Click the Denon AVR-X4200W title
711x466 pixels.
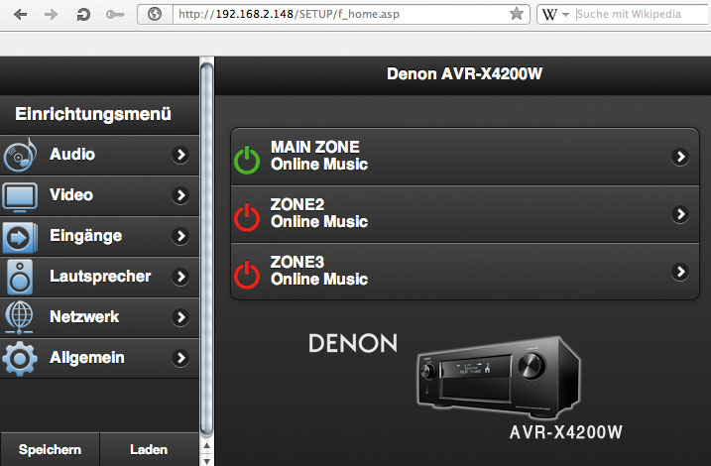[464, 74]
